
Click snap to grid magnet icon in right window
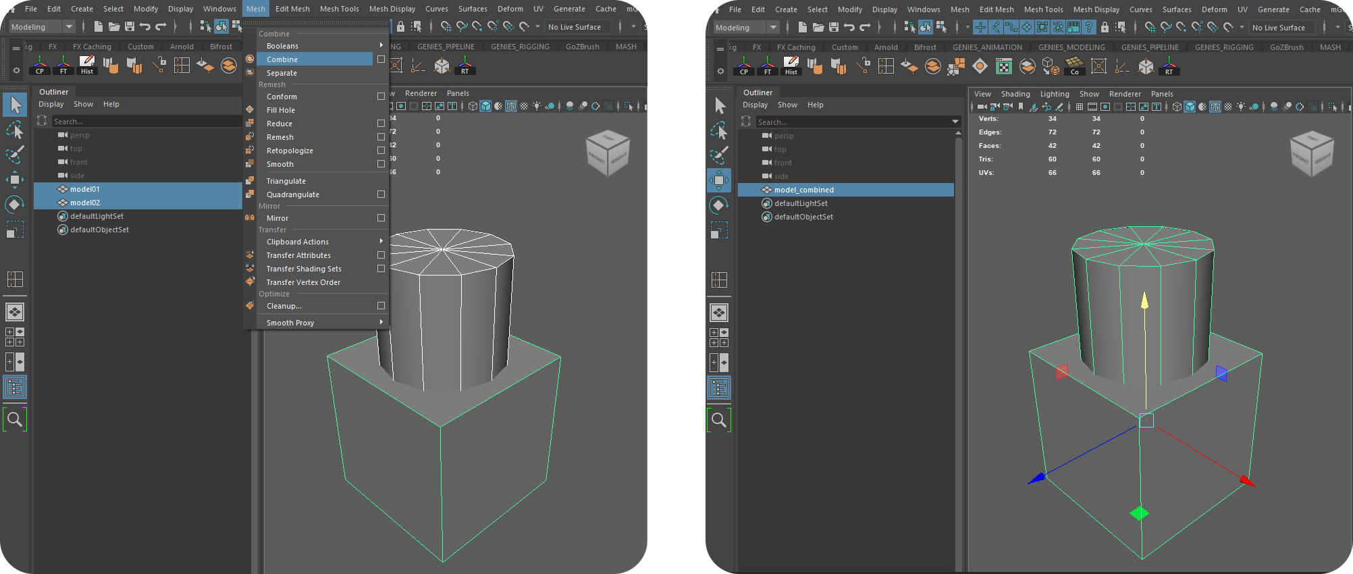tap(1150, 27)
